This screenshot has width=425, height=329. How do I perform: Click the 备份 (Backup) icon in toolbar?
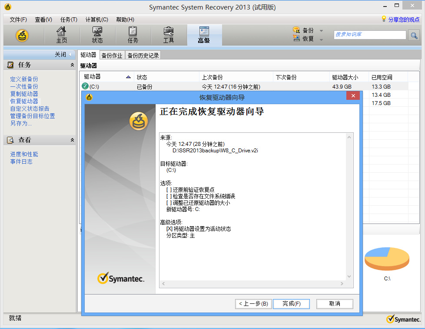296,30
